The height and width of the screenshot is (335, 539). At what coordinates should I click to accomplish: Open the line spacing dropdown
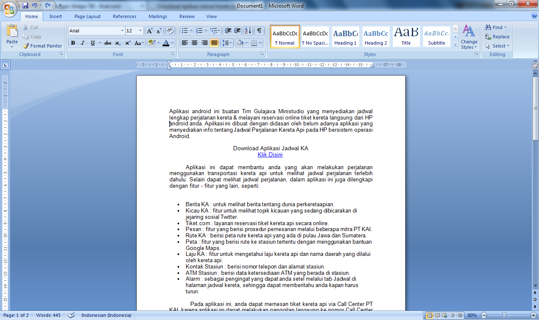pyautogui.click(x=227, y=43)
